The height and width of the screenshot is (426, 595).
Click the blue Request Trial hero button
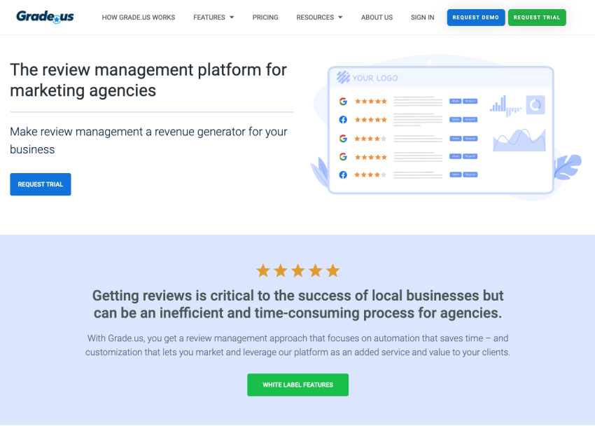coord(41,184)
